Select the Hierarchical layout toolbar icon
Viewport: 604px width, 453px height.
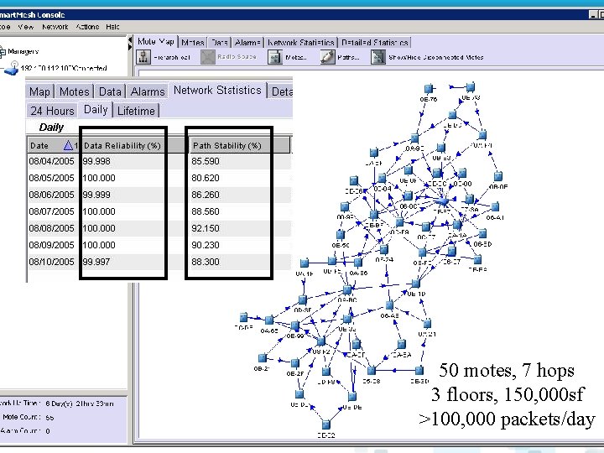(143, 57)
